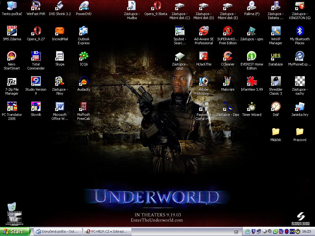Select the Total Commander desktop icon
The image size is (315, 236).
click(36, 56)
